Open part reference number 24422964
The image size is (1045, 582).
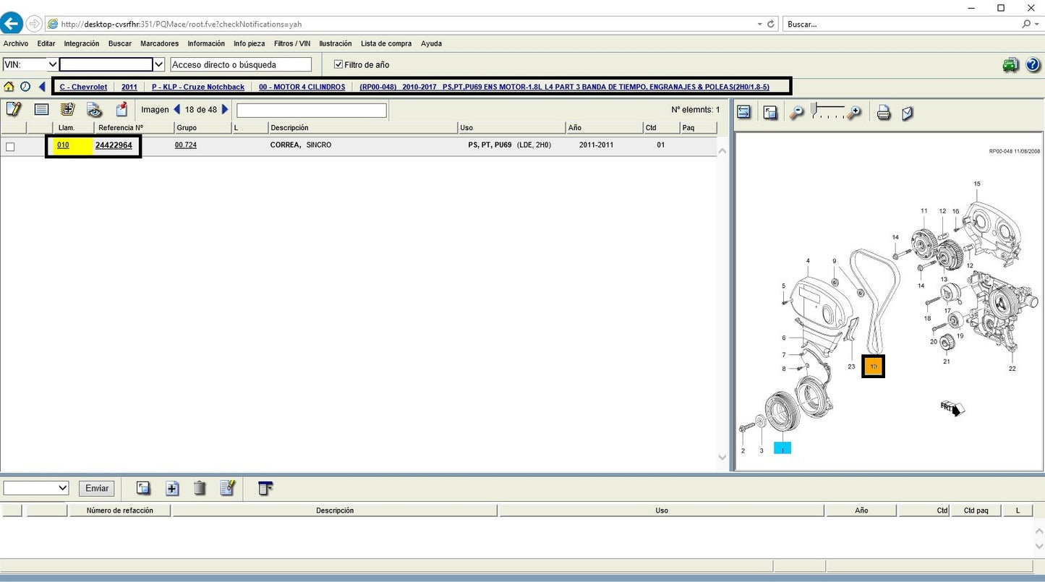coord(114,145)
